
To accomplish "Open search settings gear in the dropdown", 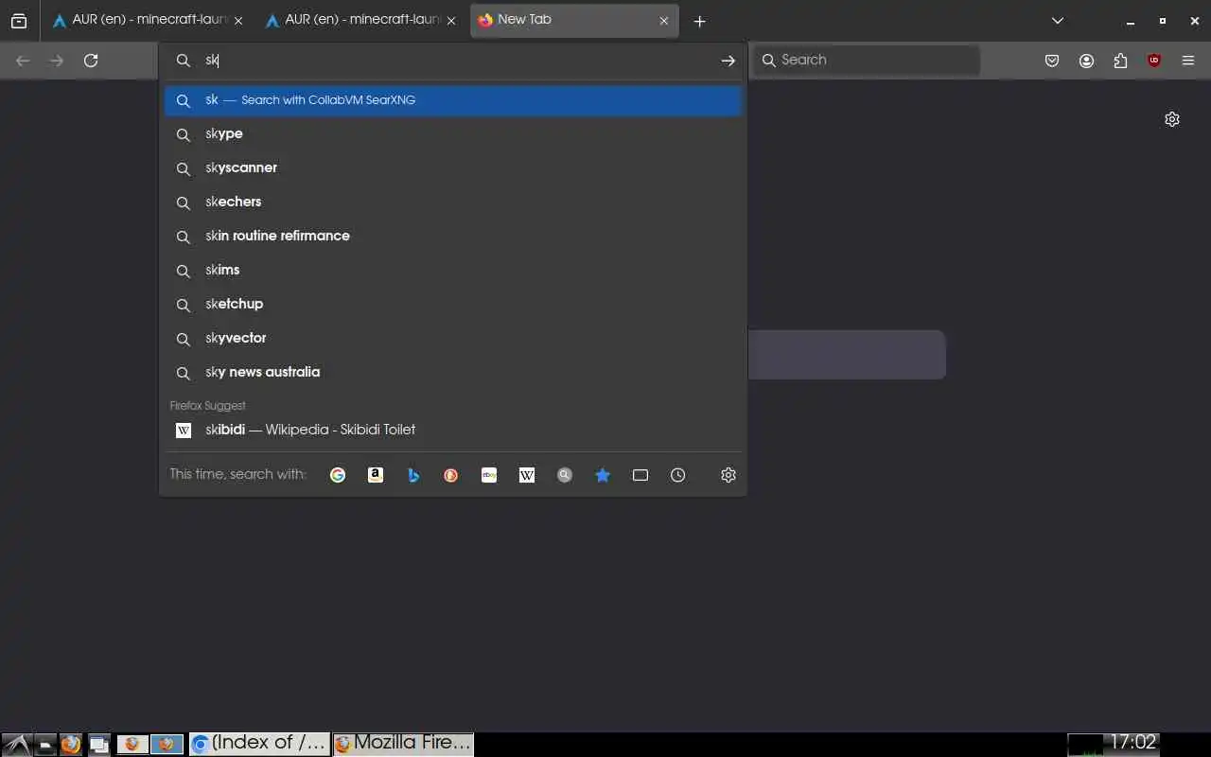I will coord(728,475).
